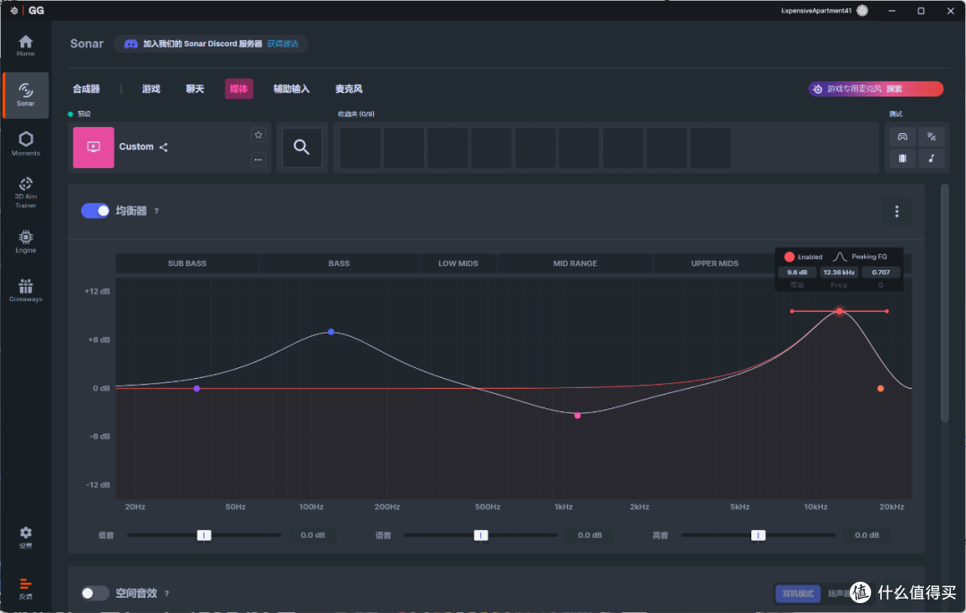Screen dimensions: 966x613
Task: Open Peaking EQ filter type selector
Action: [x=860, y=256]
